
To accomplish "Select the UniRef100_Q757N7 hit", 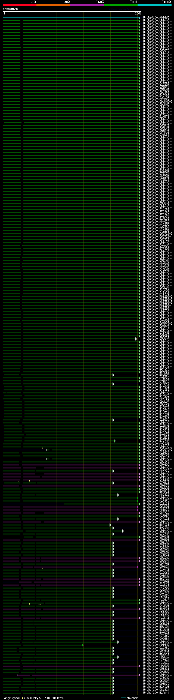I will pos(156,534).
